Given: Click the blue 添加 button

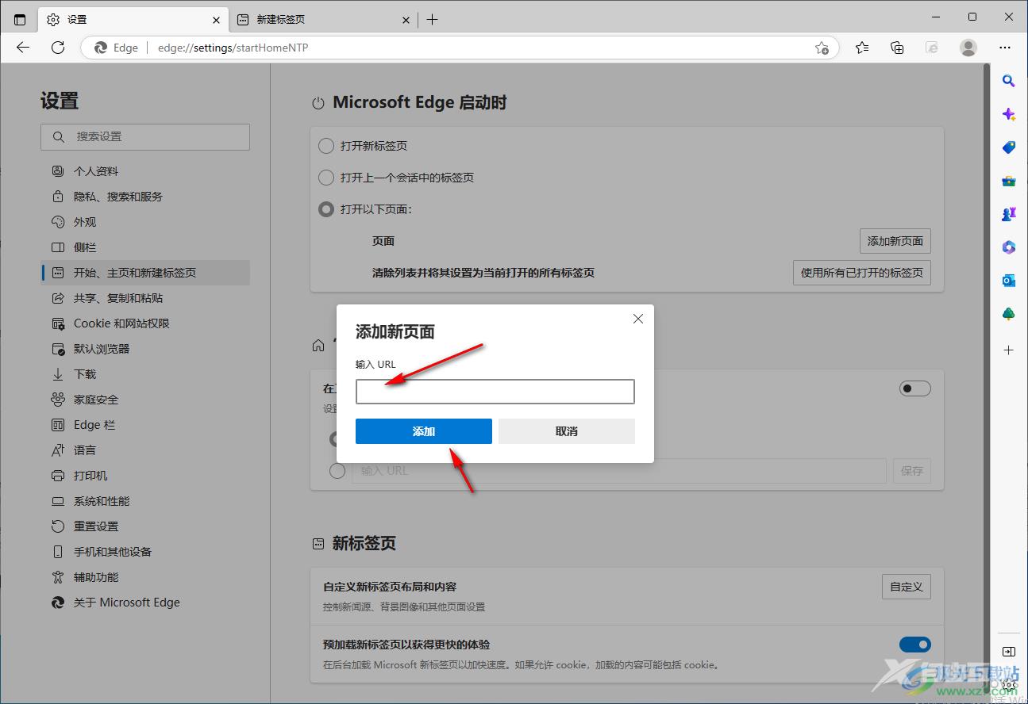Looking at the screenshot, I should click(x=424, y=431).
